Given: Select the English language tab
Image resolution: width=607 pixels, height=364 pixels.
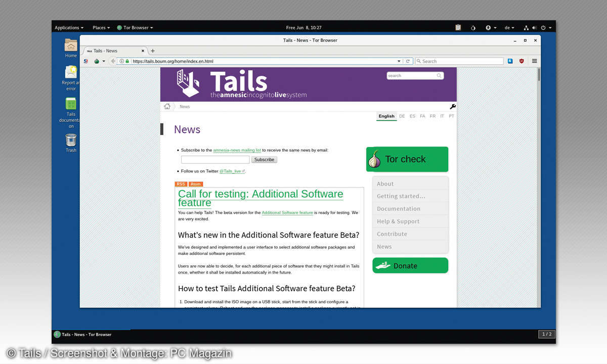Looking at the screenshot, I should (386, 116).
